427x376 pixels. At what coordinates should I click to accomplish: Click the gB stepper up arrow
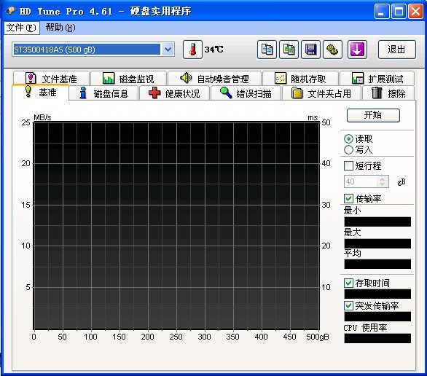(x=382, y=179)
